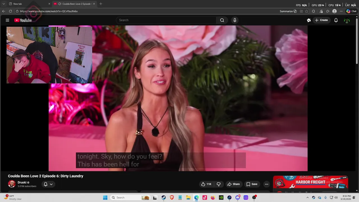Viewport: 359px width, 202px height.
Task: Open Microsoft Edge from taskbar
Action: 196,198
